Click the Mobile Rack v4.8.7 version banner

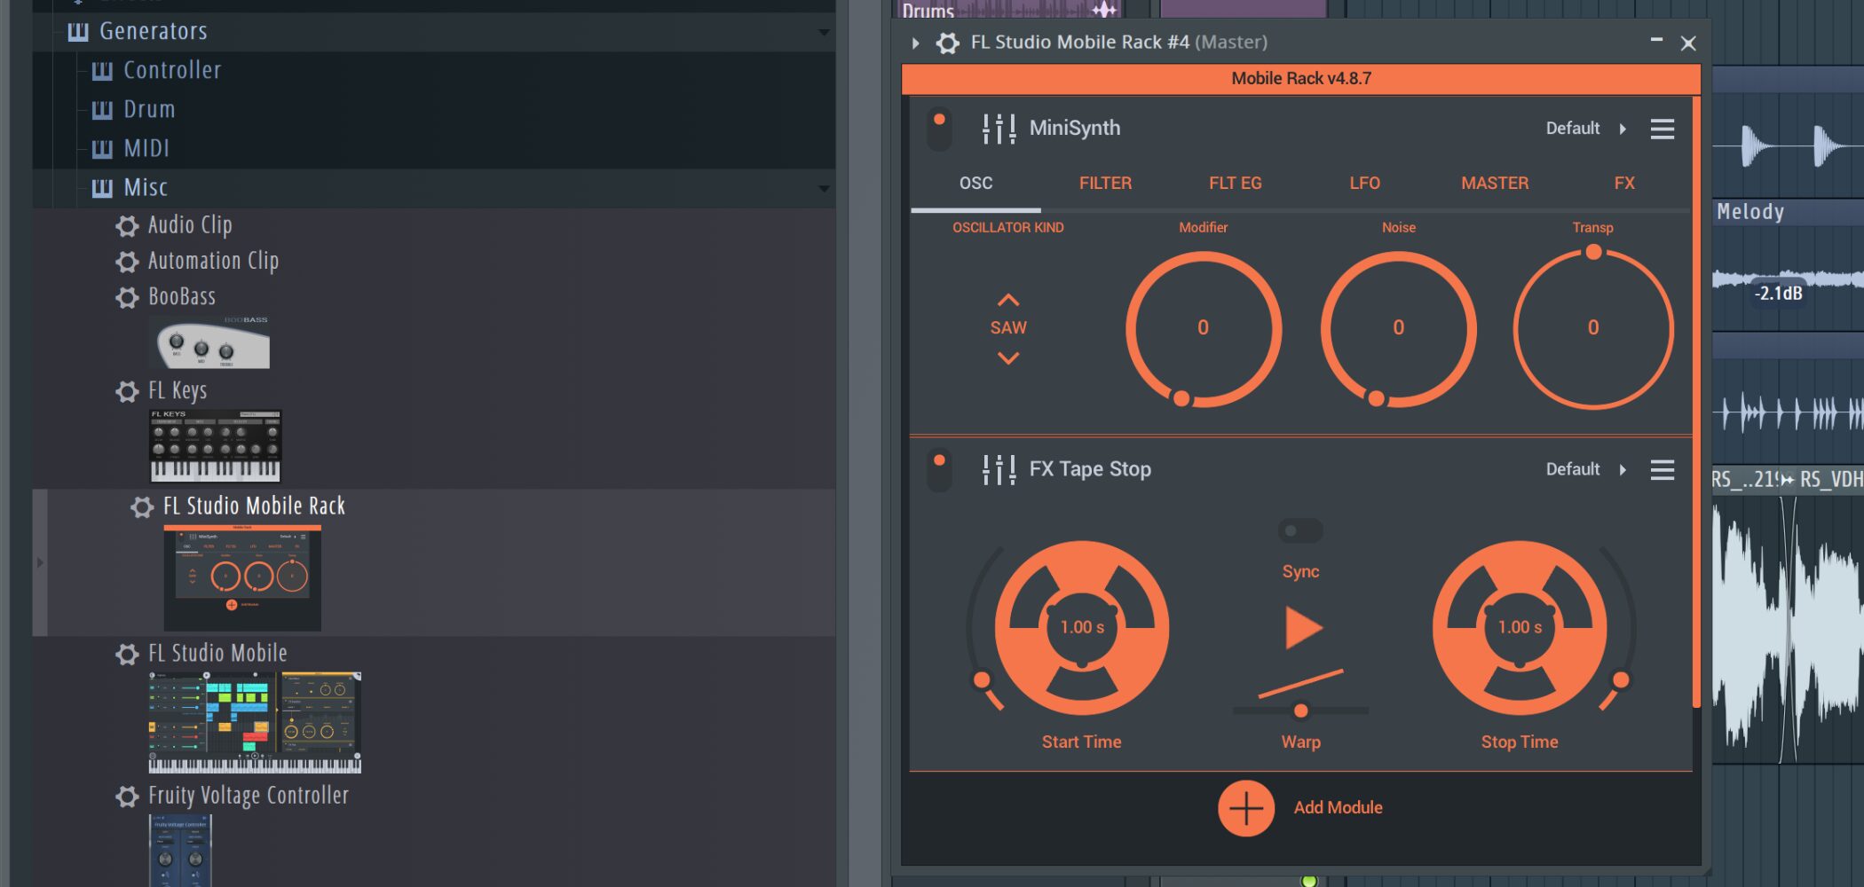point(1300,79)
